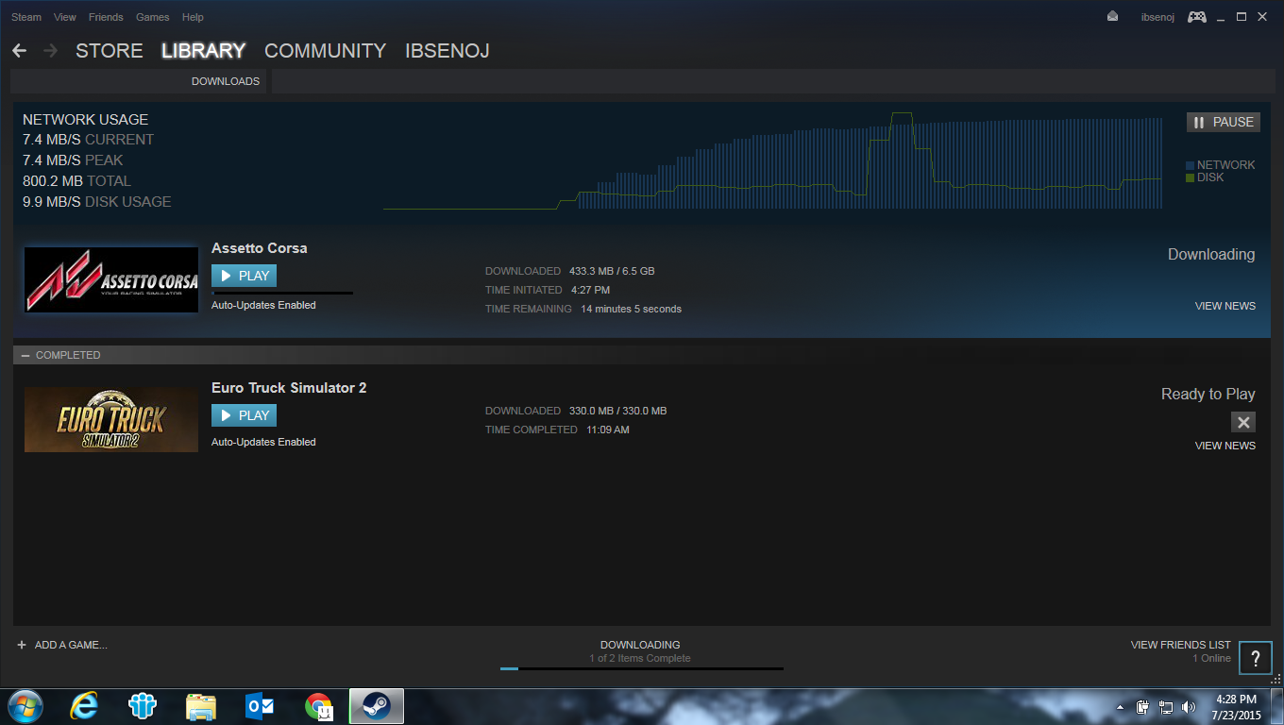This screenshot has width=1284, height=725.
Task: Play Euro Truck Simulator 2
Action: click(x=244, y=415)
